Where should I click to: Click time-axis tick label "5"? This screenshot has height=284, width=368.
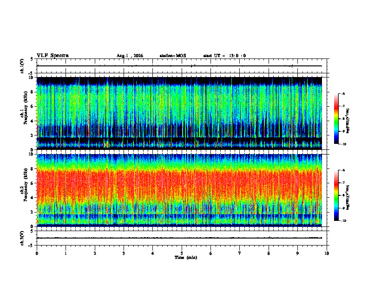[x=182, y=253]
